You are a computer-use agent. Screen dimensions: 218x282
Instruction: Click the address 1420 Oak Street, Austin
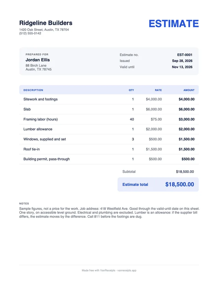pos(44,30)
